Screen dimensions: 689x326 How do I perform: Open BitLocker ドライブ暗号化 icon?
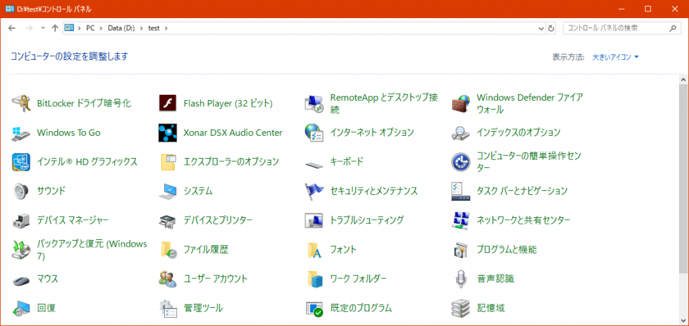tap(22, 104)
